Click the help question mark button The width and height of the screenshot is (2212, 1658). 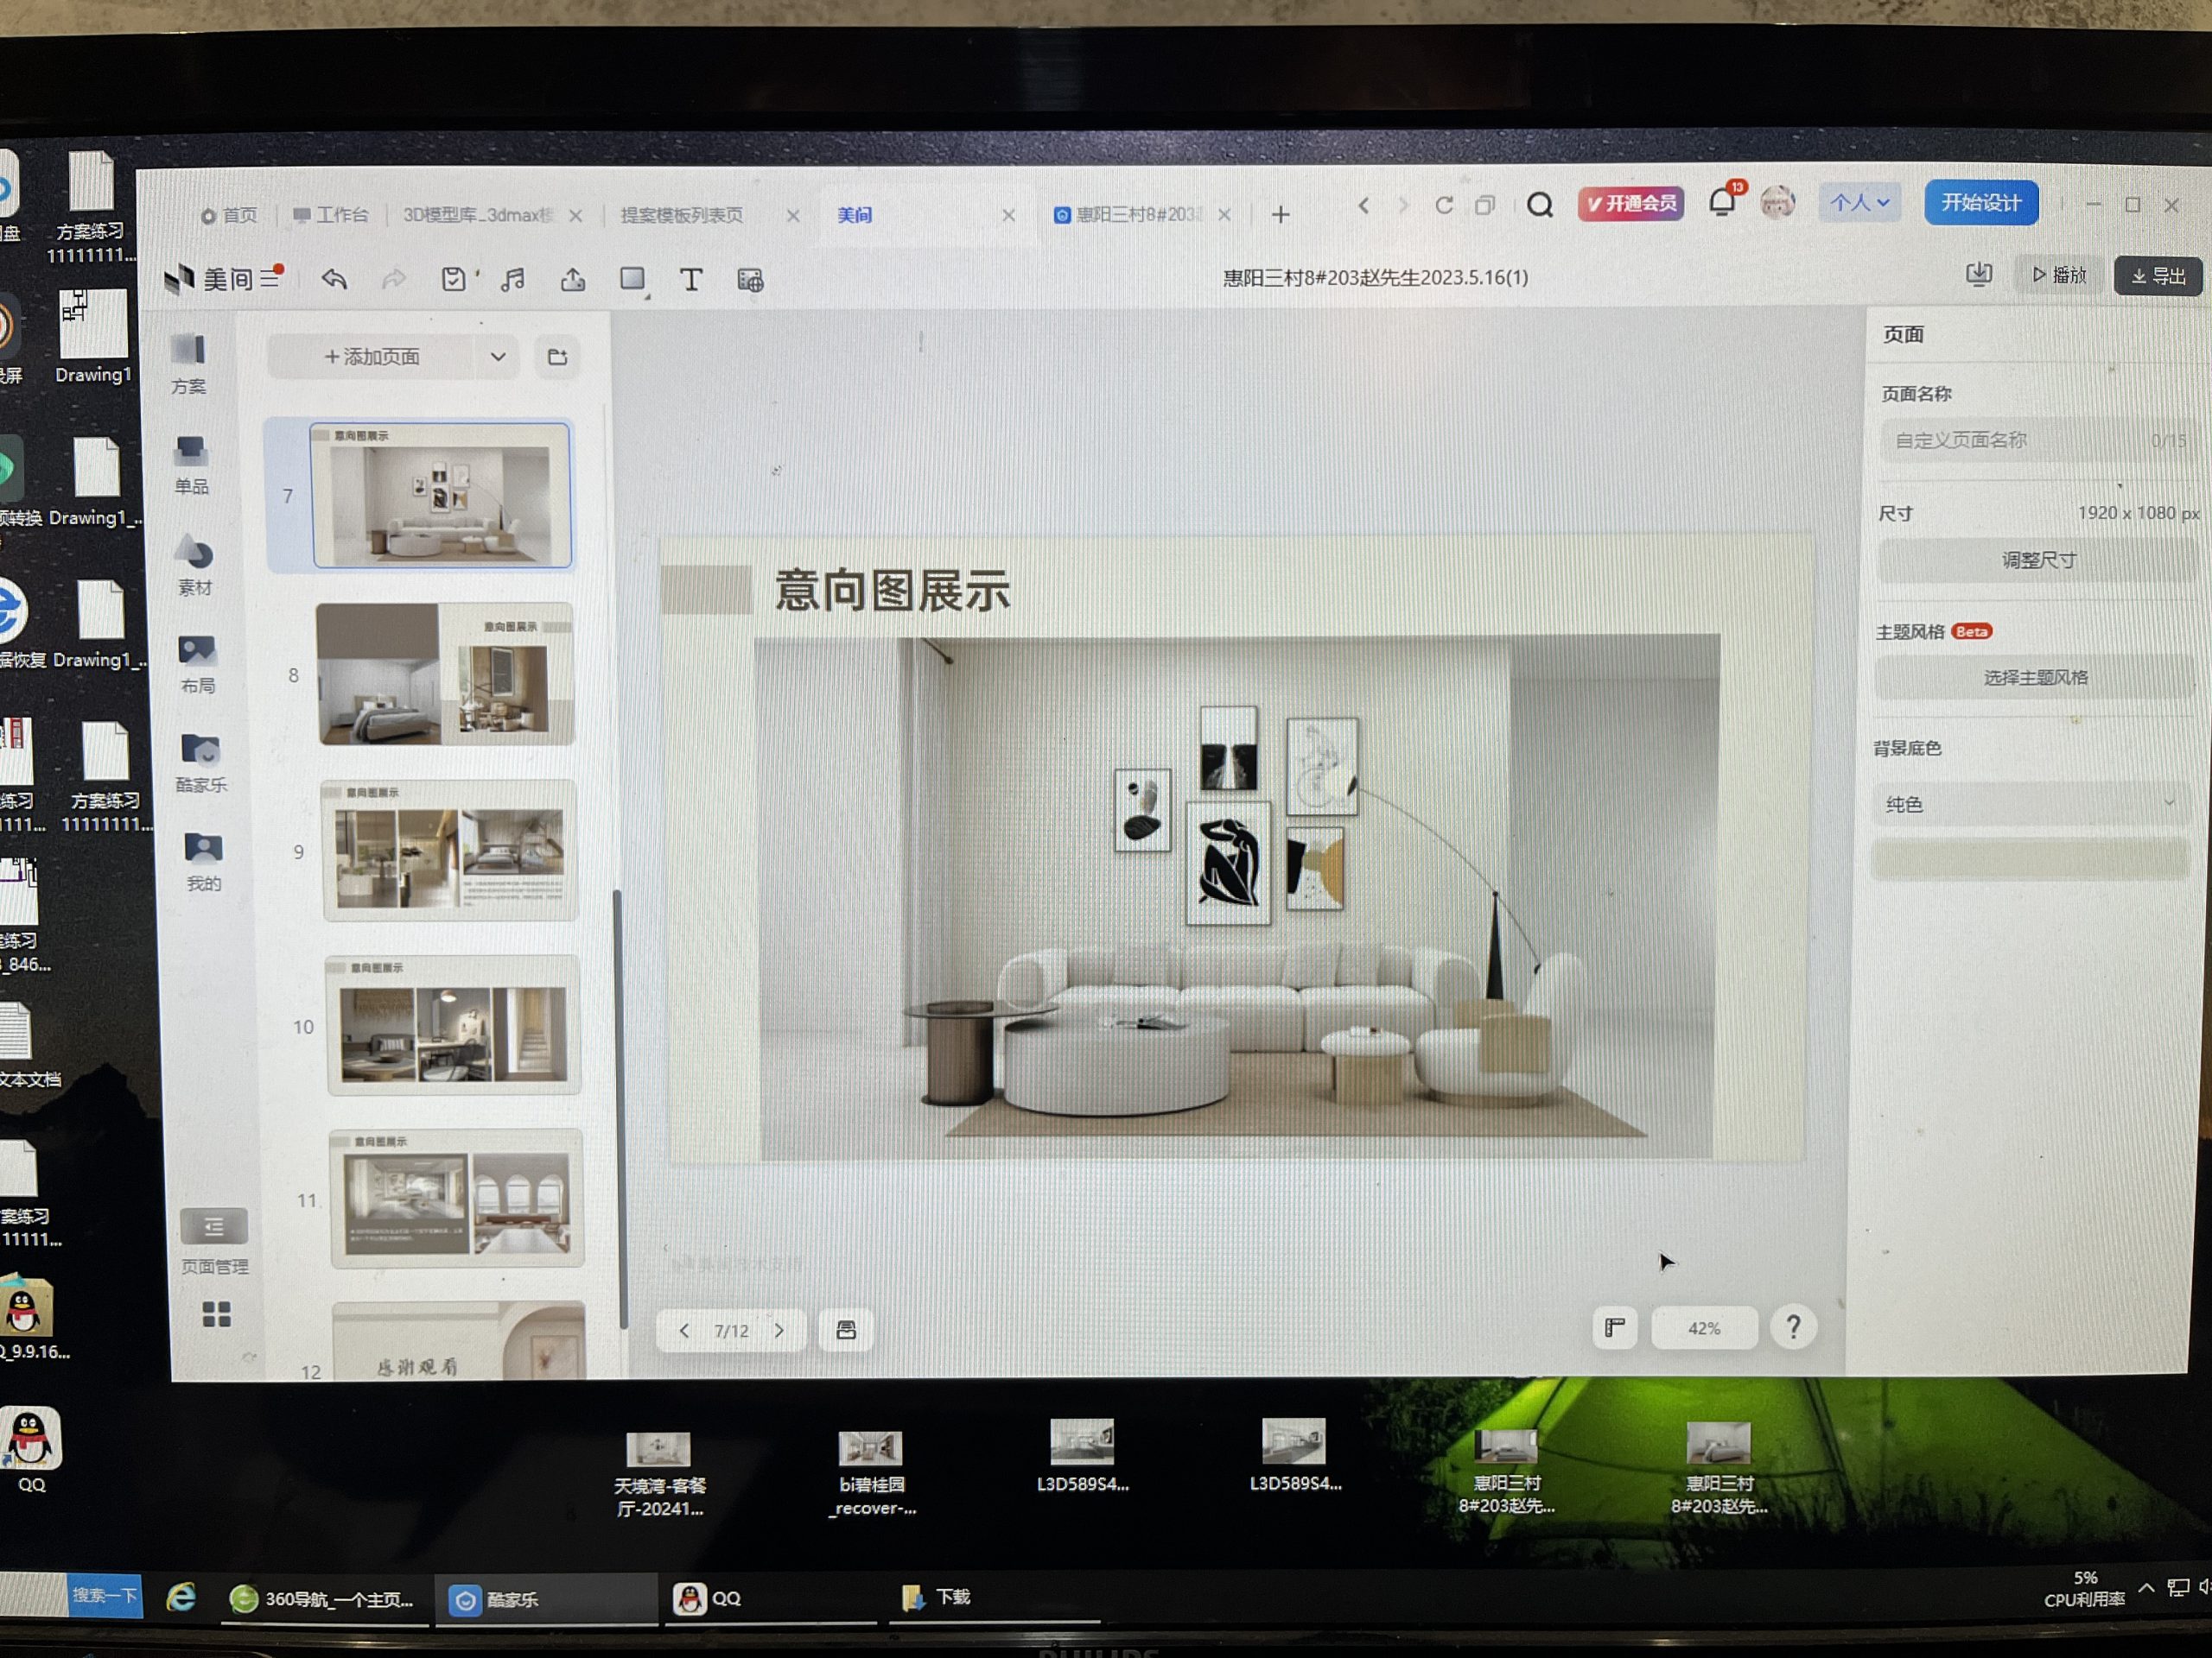click(x=1793, y=1327)
